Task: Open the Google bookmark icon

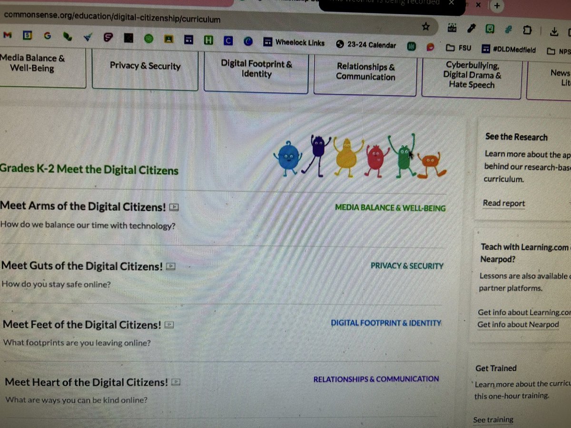Action: (47, 36)
